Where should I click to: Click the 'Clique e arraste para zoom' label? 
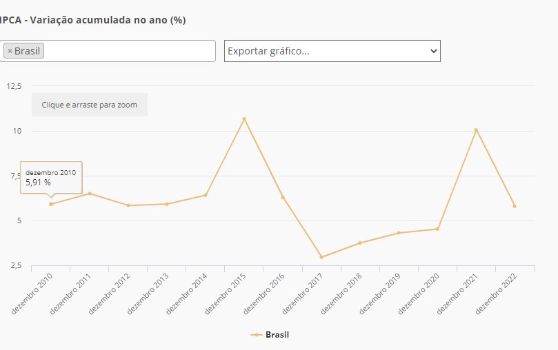[90, 105]
